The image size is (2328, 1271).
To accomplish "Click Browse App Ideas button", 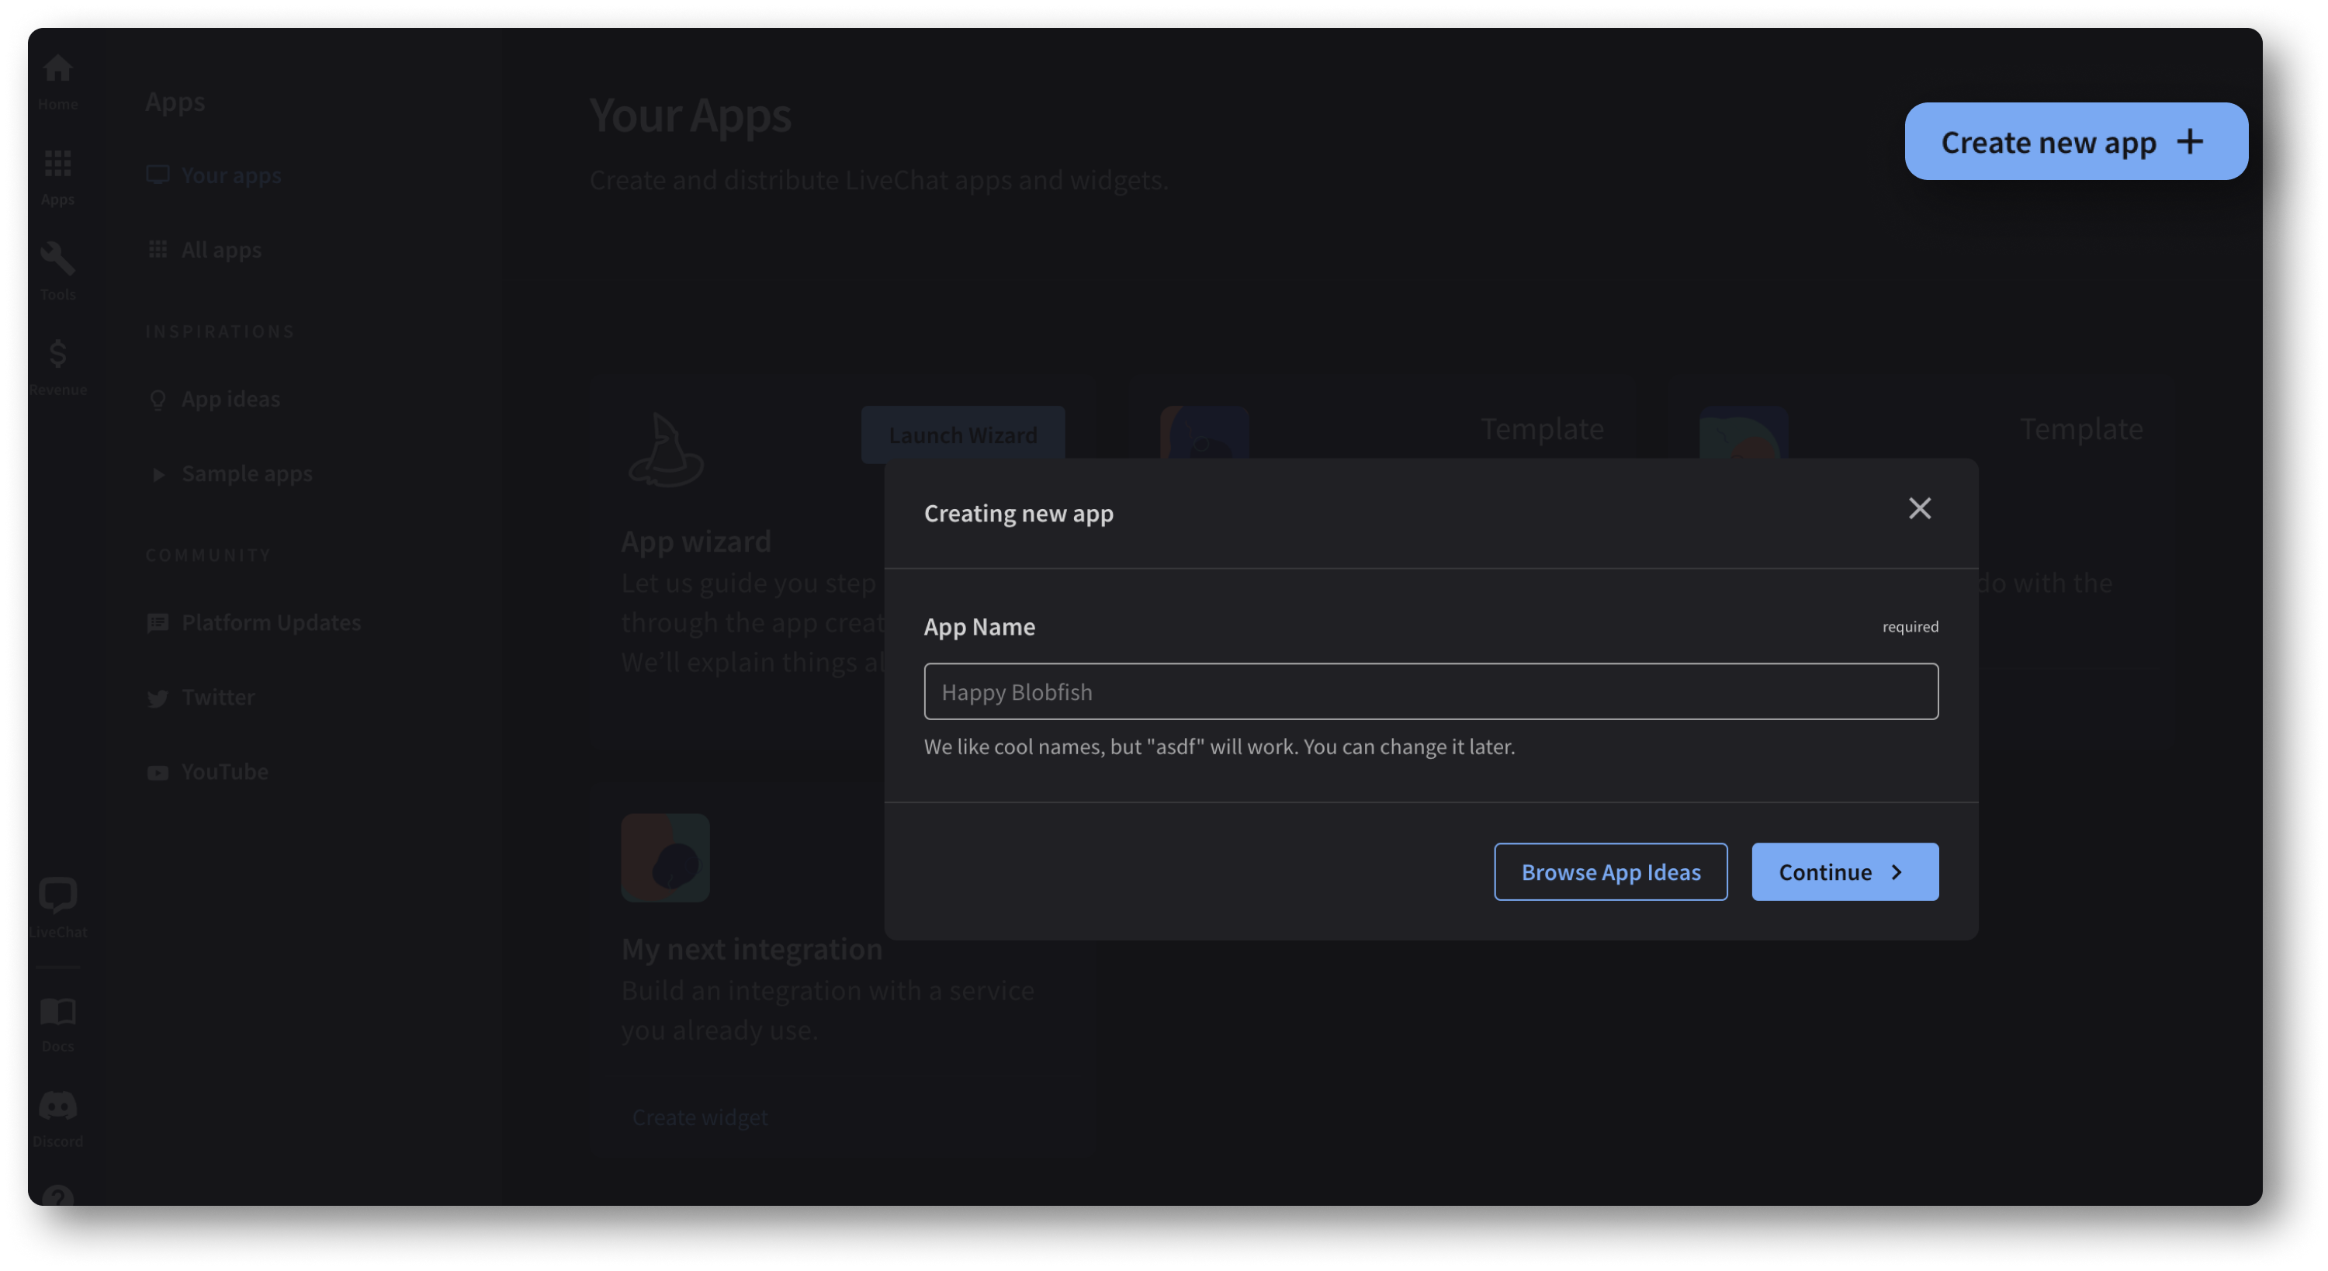I will click(x=1610, y=871).
